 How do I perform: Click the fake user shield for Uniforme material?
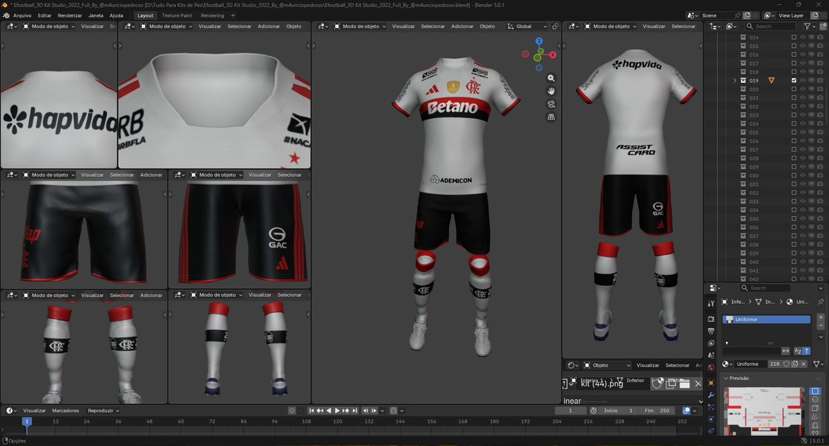(786, 364)
